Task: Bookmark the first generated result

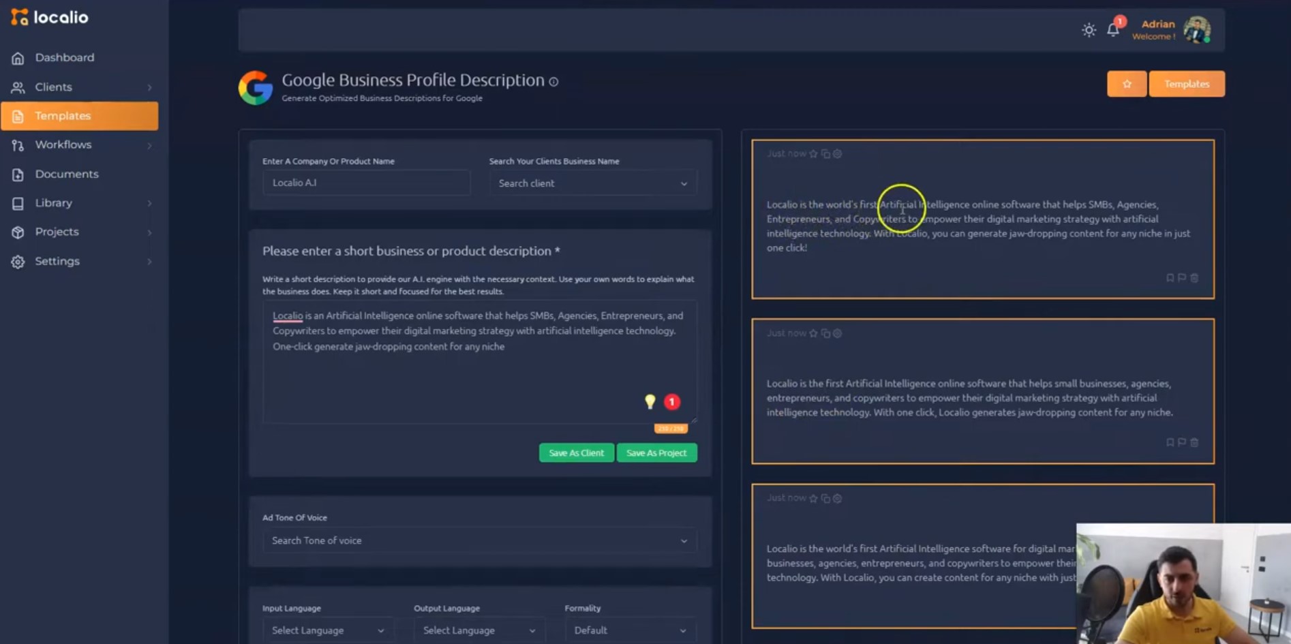Action: coord(1170,278)
